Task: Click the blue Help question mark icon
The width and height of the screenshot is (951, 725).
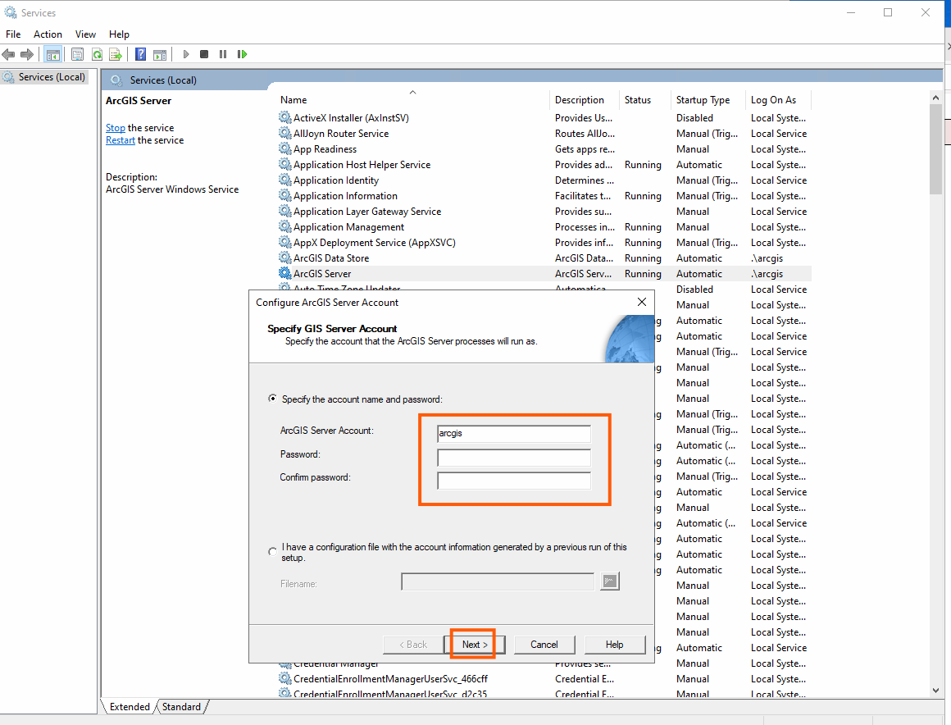Action: click(140, 55)
